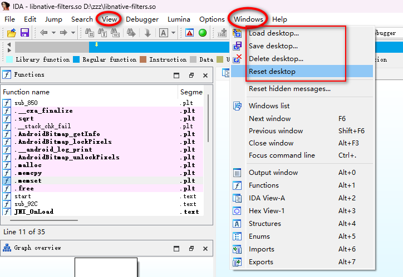Image resolution: width=403 pixels, height=277 pixels.
Task: Open the File menu
Action: [10, 19]
